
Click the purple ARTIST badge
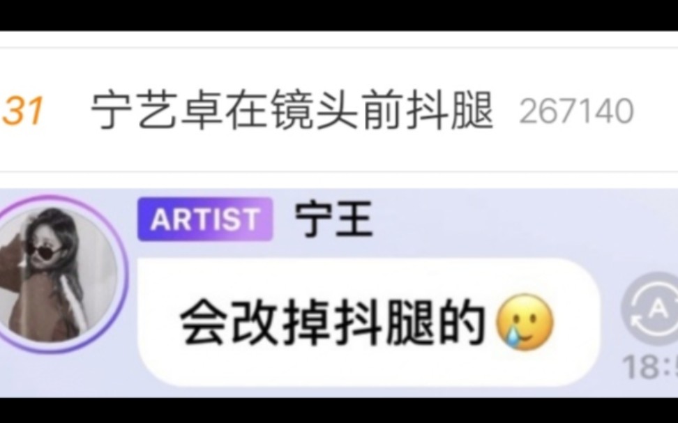tap(205, 219)
